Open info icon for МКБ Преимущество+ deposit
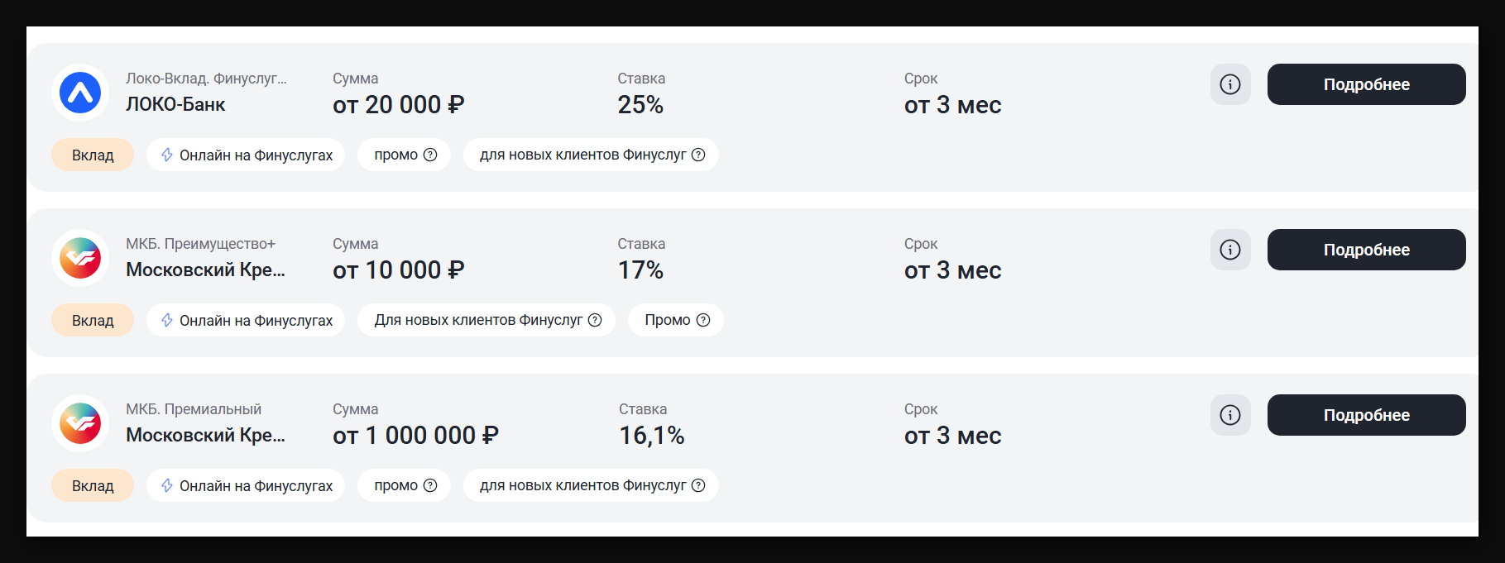The image size is (1505, 563). [1230, 250]
